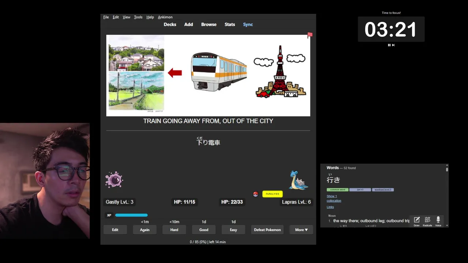468x263 pixels.
Task: Answer the card with Easy
Action: (233, 230)
